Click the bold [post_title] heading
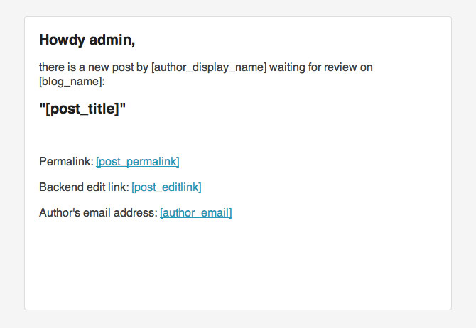 [82, 109]
